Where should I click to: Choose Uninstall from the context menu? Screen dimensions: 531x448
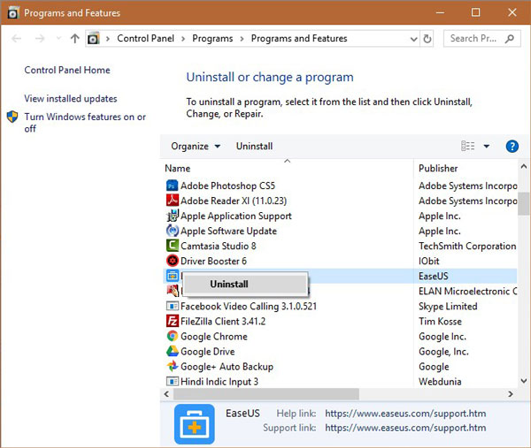[x=245, y=284]
